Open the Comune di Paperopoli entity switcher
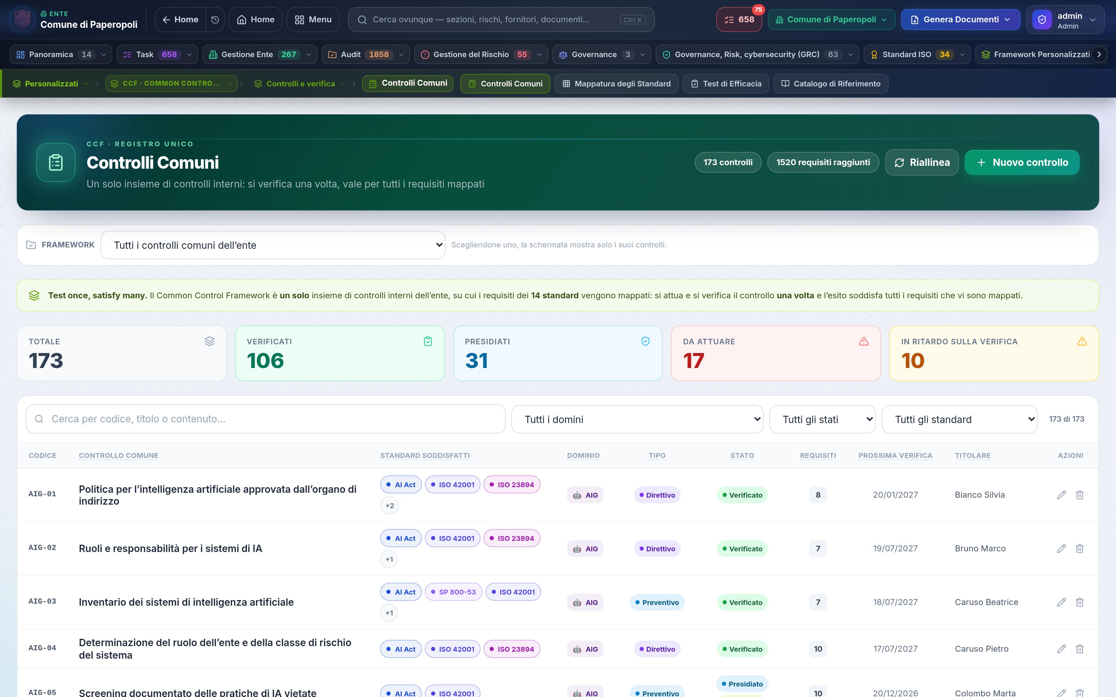 (x=831, y=20)
